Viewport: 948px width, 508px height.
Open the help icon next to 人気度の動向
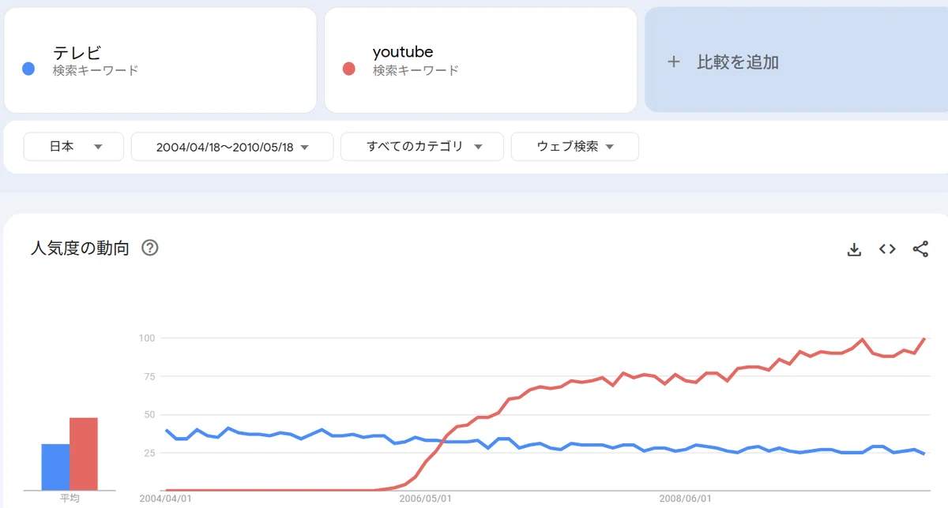tap(150, 248)
